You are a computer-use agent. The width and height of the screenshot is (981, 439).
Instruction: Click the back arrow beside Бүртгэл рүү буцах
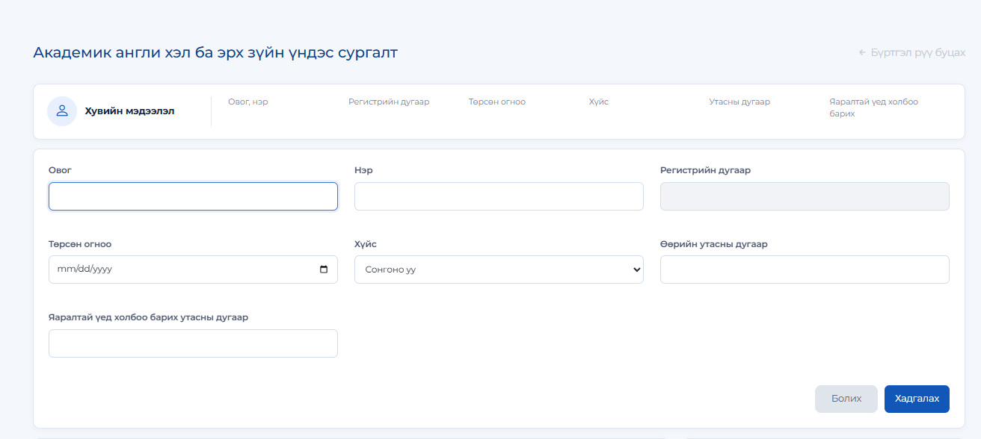pyautogui.click(x=862, y=53)
